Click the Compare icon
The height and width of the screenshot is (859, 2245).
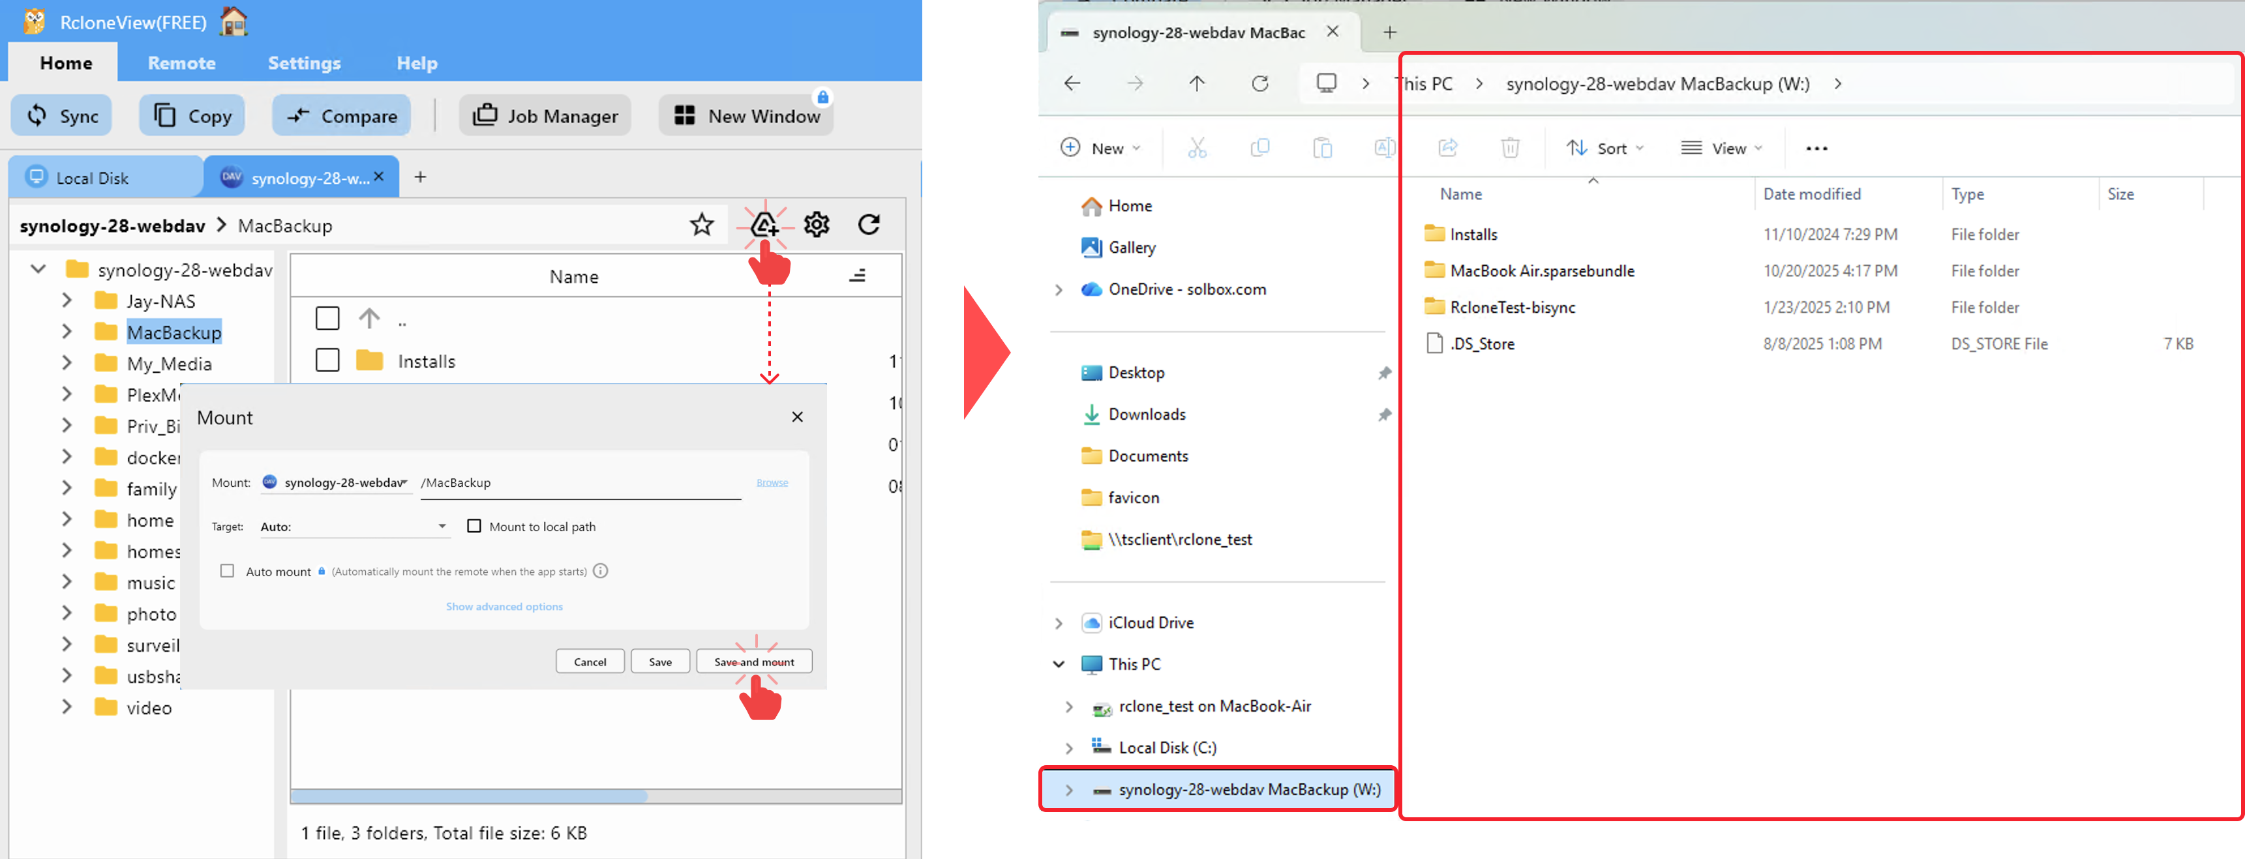click(x=340, y=114)
